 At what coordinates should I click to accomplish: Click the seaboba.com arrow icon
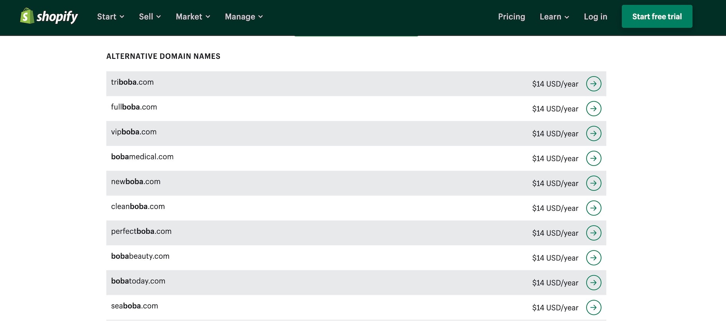(x=593, y=308)
